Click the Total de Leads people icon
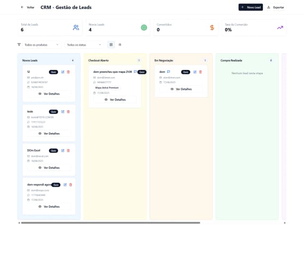The width and height of the screenshot is (304, 261). (76, 28)
